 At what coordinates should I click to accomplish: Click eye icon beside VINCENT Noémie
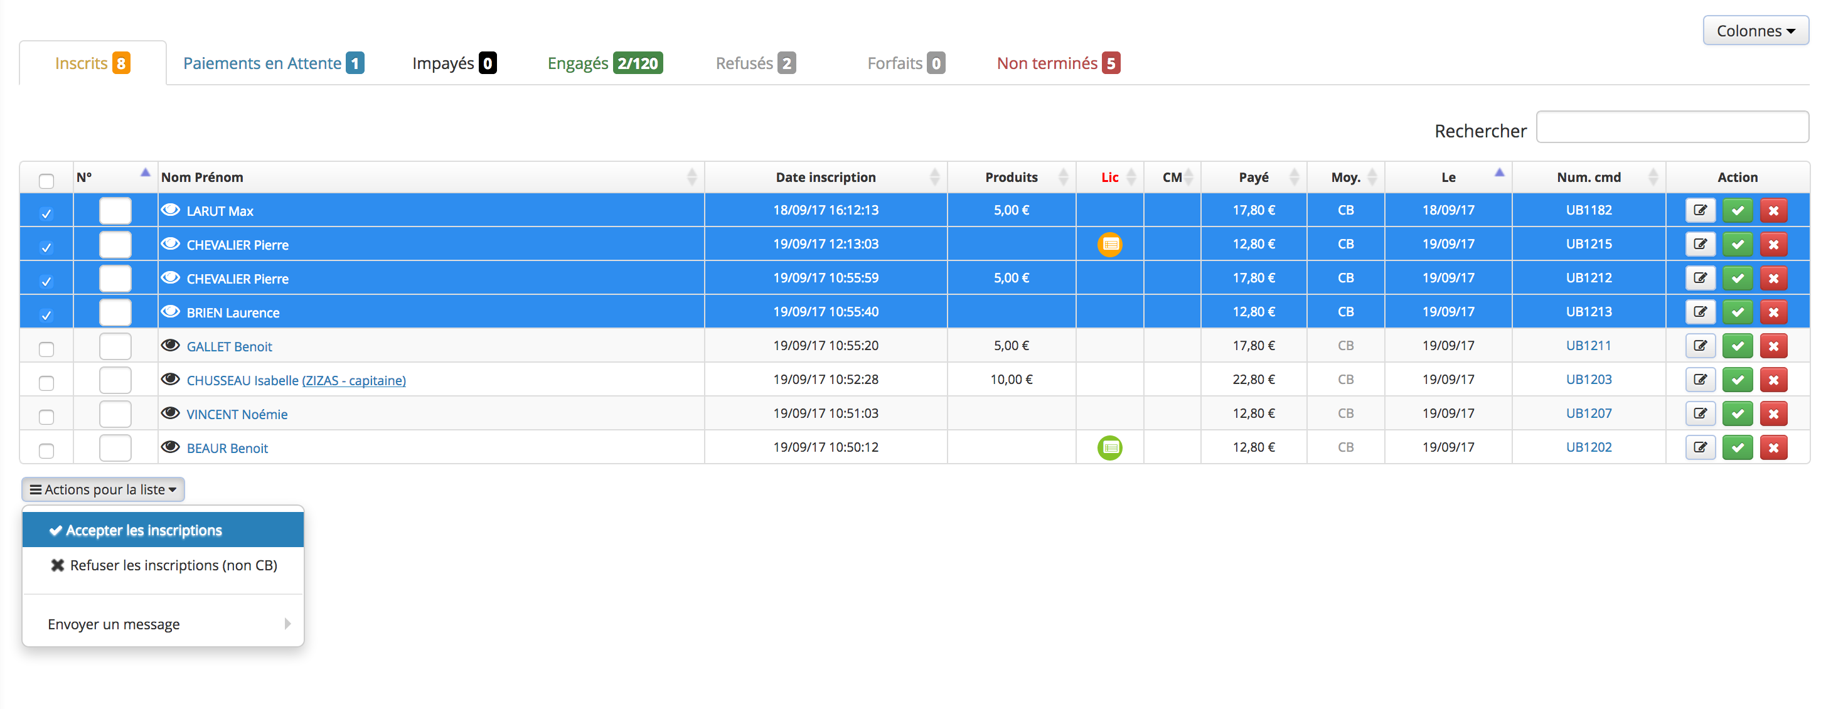pyautogui.click(x=170, y=413)
